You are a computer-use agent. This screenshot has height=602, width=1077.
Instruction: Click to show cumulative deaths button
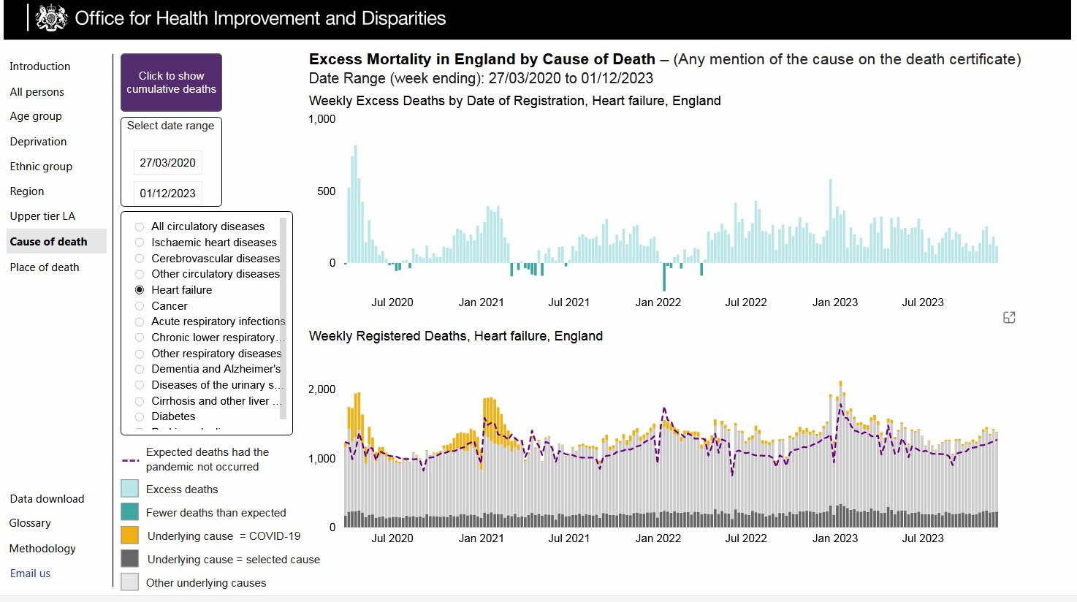tap(171, 83)
